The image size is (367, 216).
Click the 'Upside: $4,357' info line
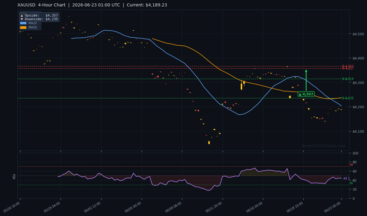click(39, 15)
